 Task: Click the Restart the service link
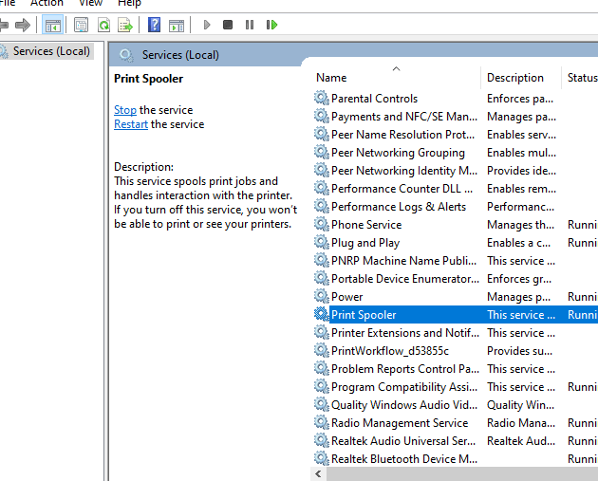click(x=130, y=124)
